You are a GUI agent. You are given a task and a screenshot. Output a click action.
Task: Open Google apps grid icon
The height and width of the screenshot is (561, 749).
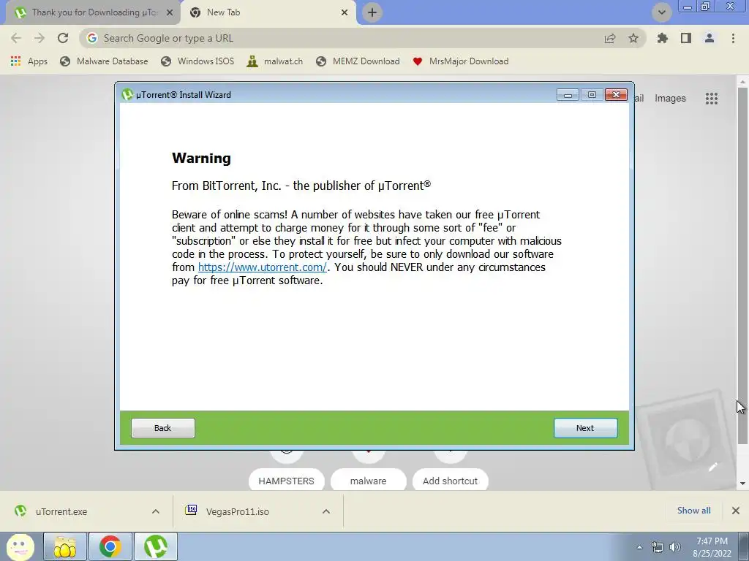click(x=711, y=99)
